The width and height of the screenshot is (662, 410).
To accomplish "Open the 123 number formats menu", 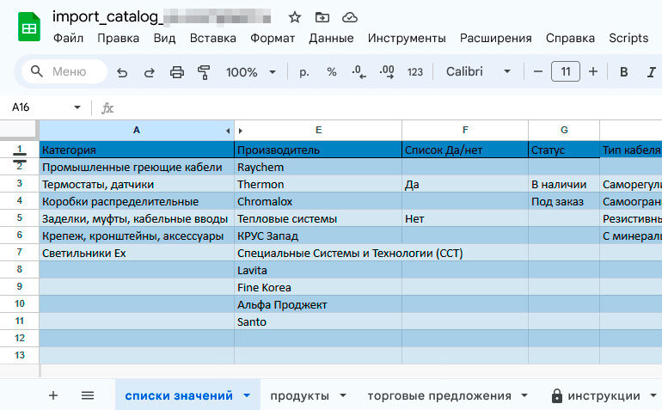I will tap(414, 72).
